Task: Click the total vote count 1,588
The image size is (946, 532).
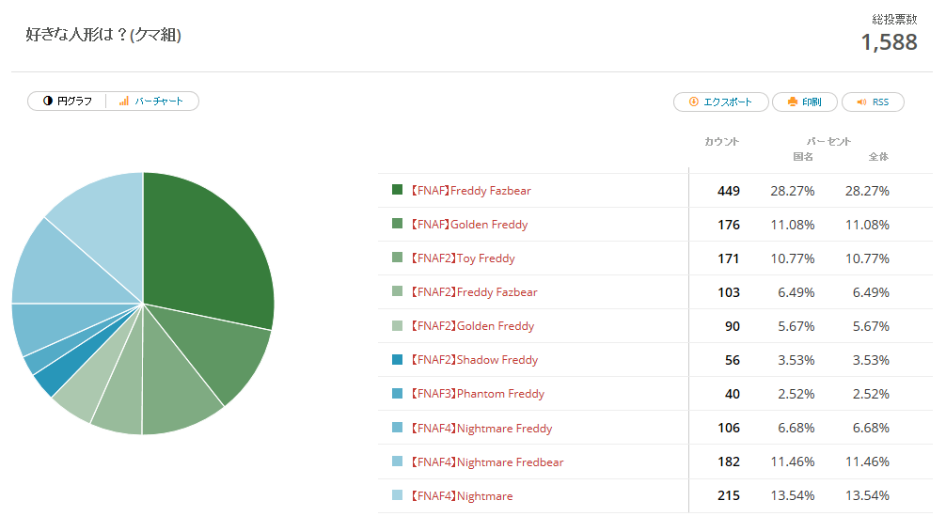Action: click(889, 42)
